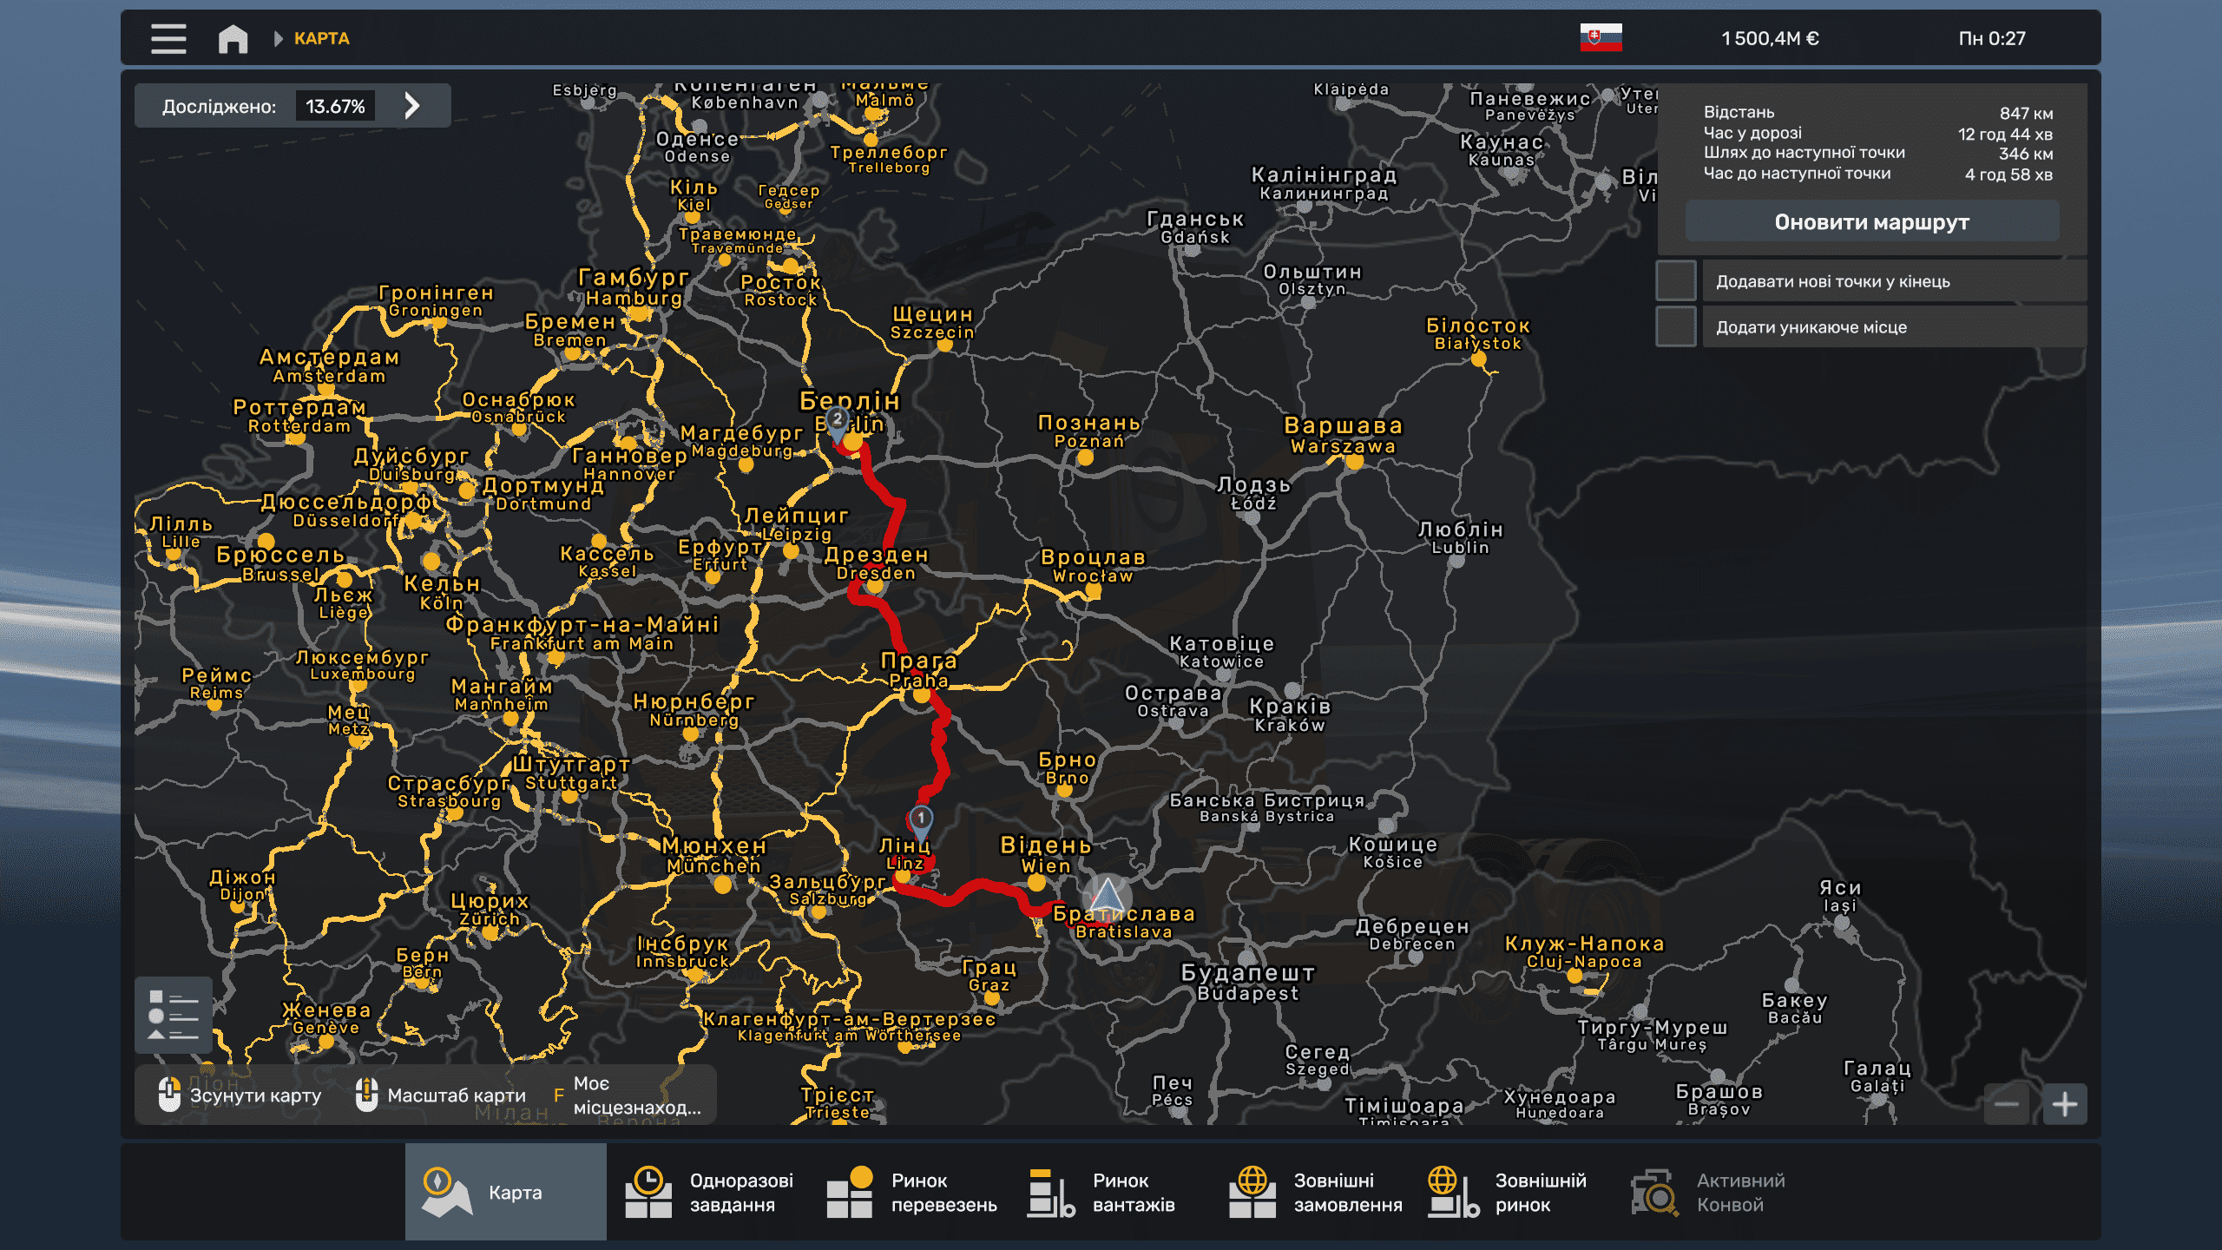Zoom in with plus button
The image size is (2222, 1250).
(2064, 1104)
